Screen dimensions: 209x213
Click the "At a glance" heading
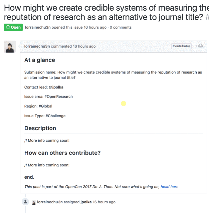click(40, 60)
